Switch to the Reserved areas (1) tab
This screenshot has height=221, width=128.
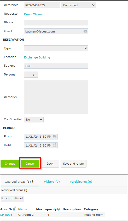tap(20, 182)
